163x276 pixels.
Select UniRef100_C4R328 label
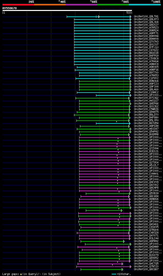146,233
